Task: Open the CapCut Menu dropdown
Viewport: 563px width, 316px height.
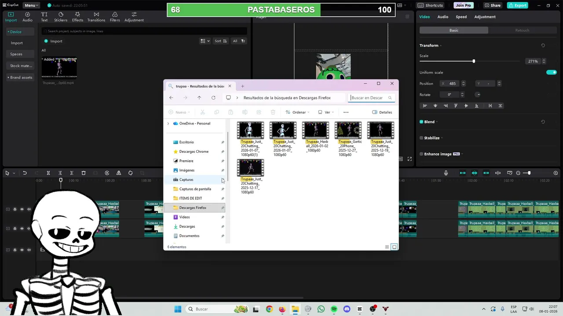Action: tap(30, 5)
